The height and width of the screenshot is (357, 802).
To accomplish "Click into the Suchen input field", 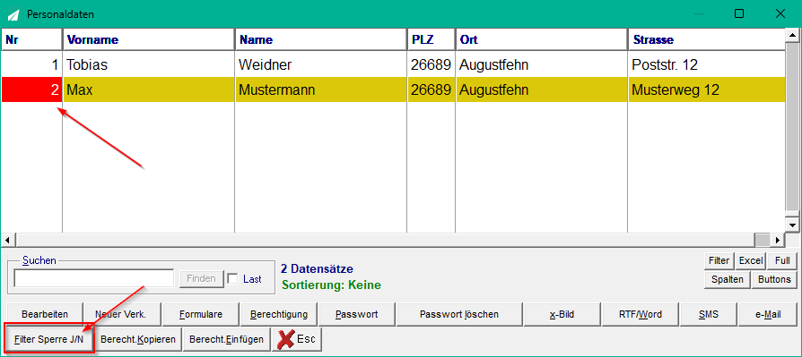I will pyautogui.click(x=94, y=278).
